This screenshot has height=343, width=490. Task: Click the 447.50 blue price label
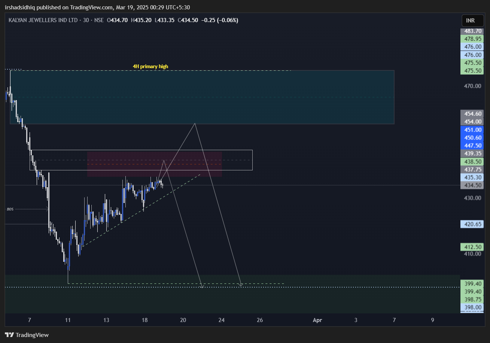click(x=472, y=146)
